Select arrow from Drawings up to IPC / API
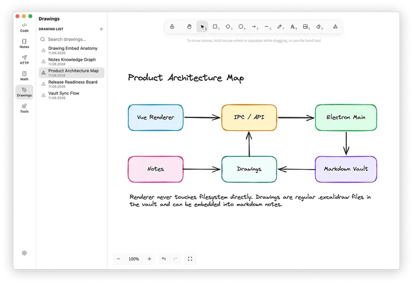The image size is (413, 284). pyautogui.click(x=249, y=144)
